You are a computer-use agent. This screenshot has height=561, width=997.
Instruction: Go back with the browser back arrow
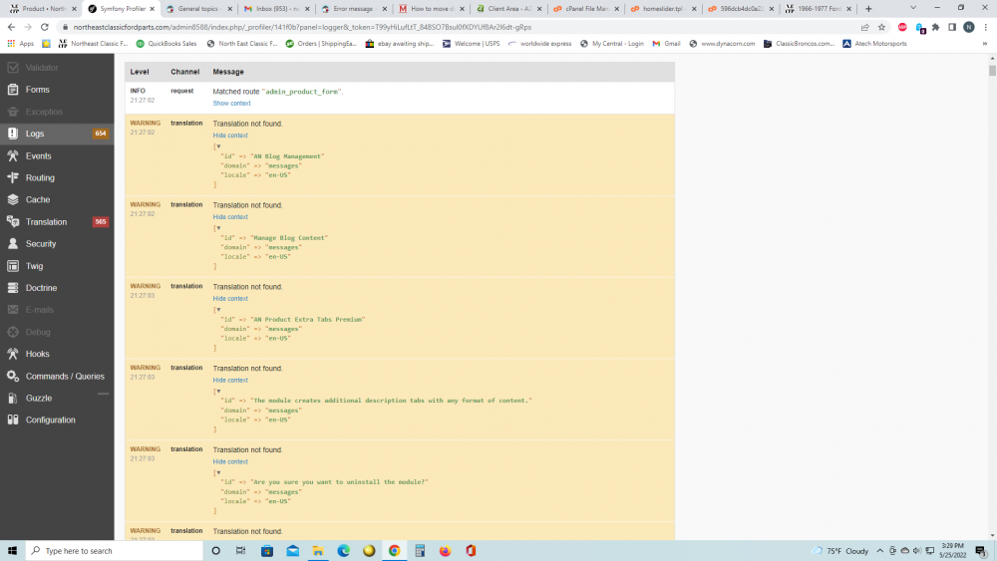click(11, 27)
